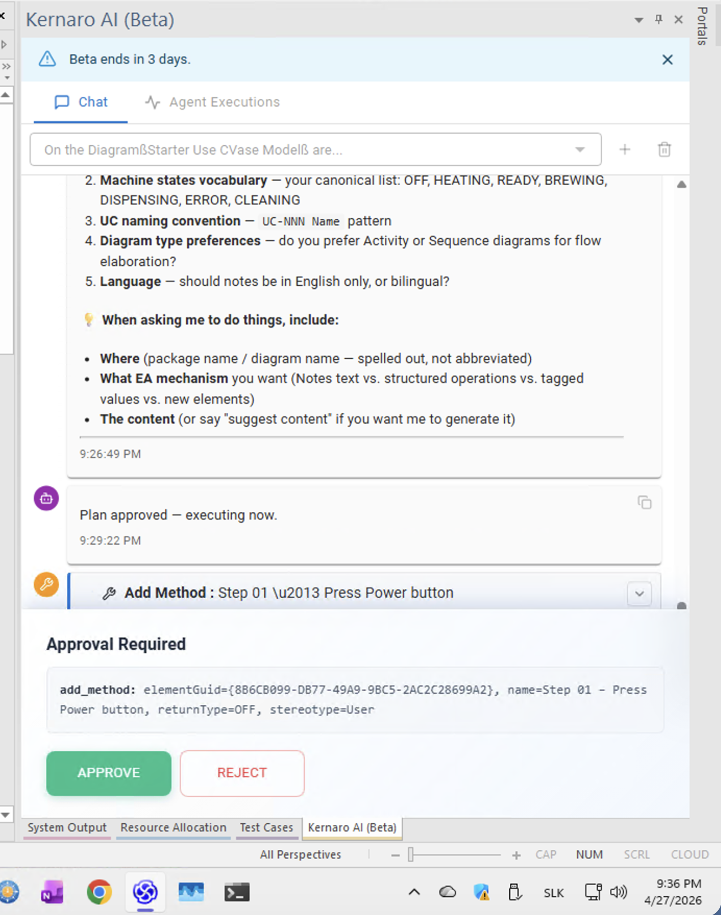Open the panel options dropdown arrow
Viewport: 721px width, 915px height.
(x=639, y=20)
